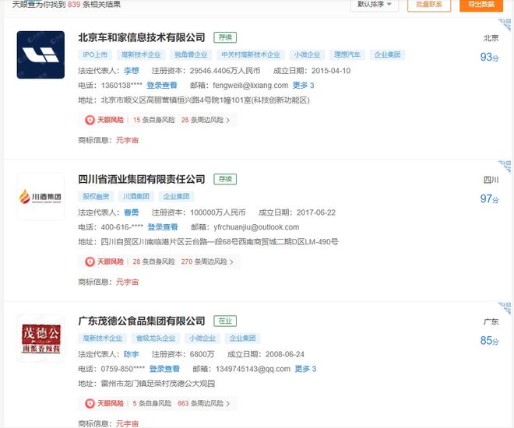514x428 pixels.
Task: Click the 批量联系 button
Action: click(x=428, y=5)
